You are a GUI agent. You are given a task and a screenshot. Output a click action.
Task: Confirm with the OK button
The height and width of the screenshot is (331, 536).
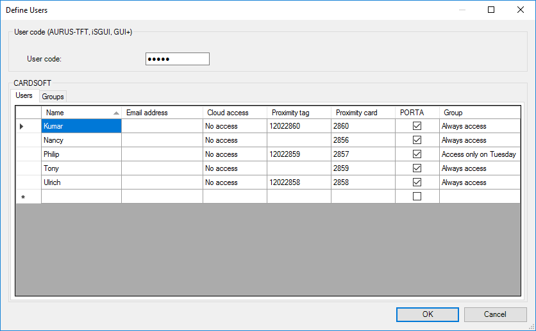coord(428,314)
